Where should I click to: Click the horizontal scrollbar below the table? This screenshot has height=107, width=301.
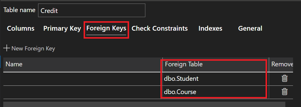[144, 104]
